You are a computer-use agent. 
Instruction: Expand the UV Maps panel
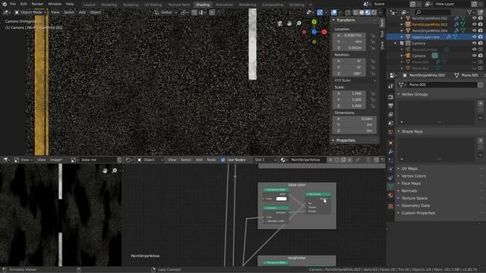399,168
